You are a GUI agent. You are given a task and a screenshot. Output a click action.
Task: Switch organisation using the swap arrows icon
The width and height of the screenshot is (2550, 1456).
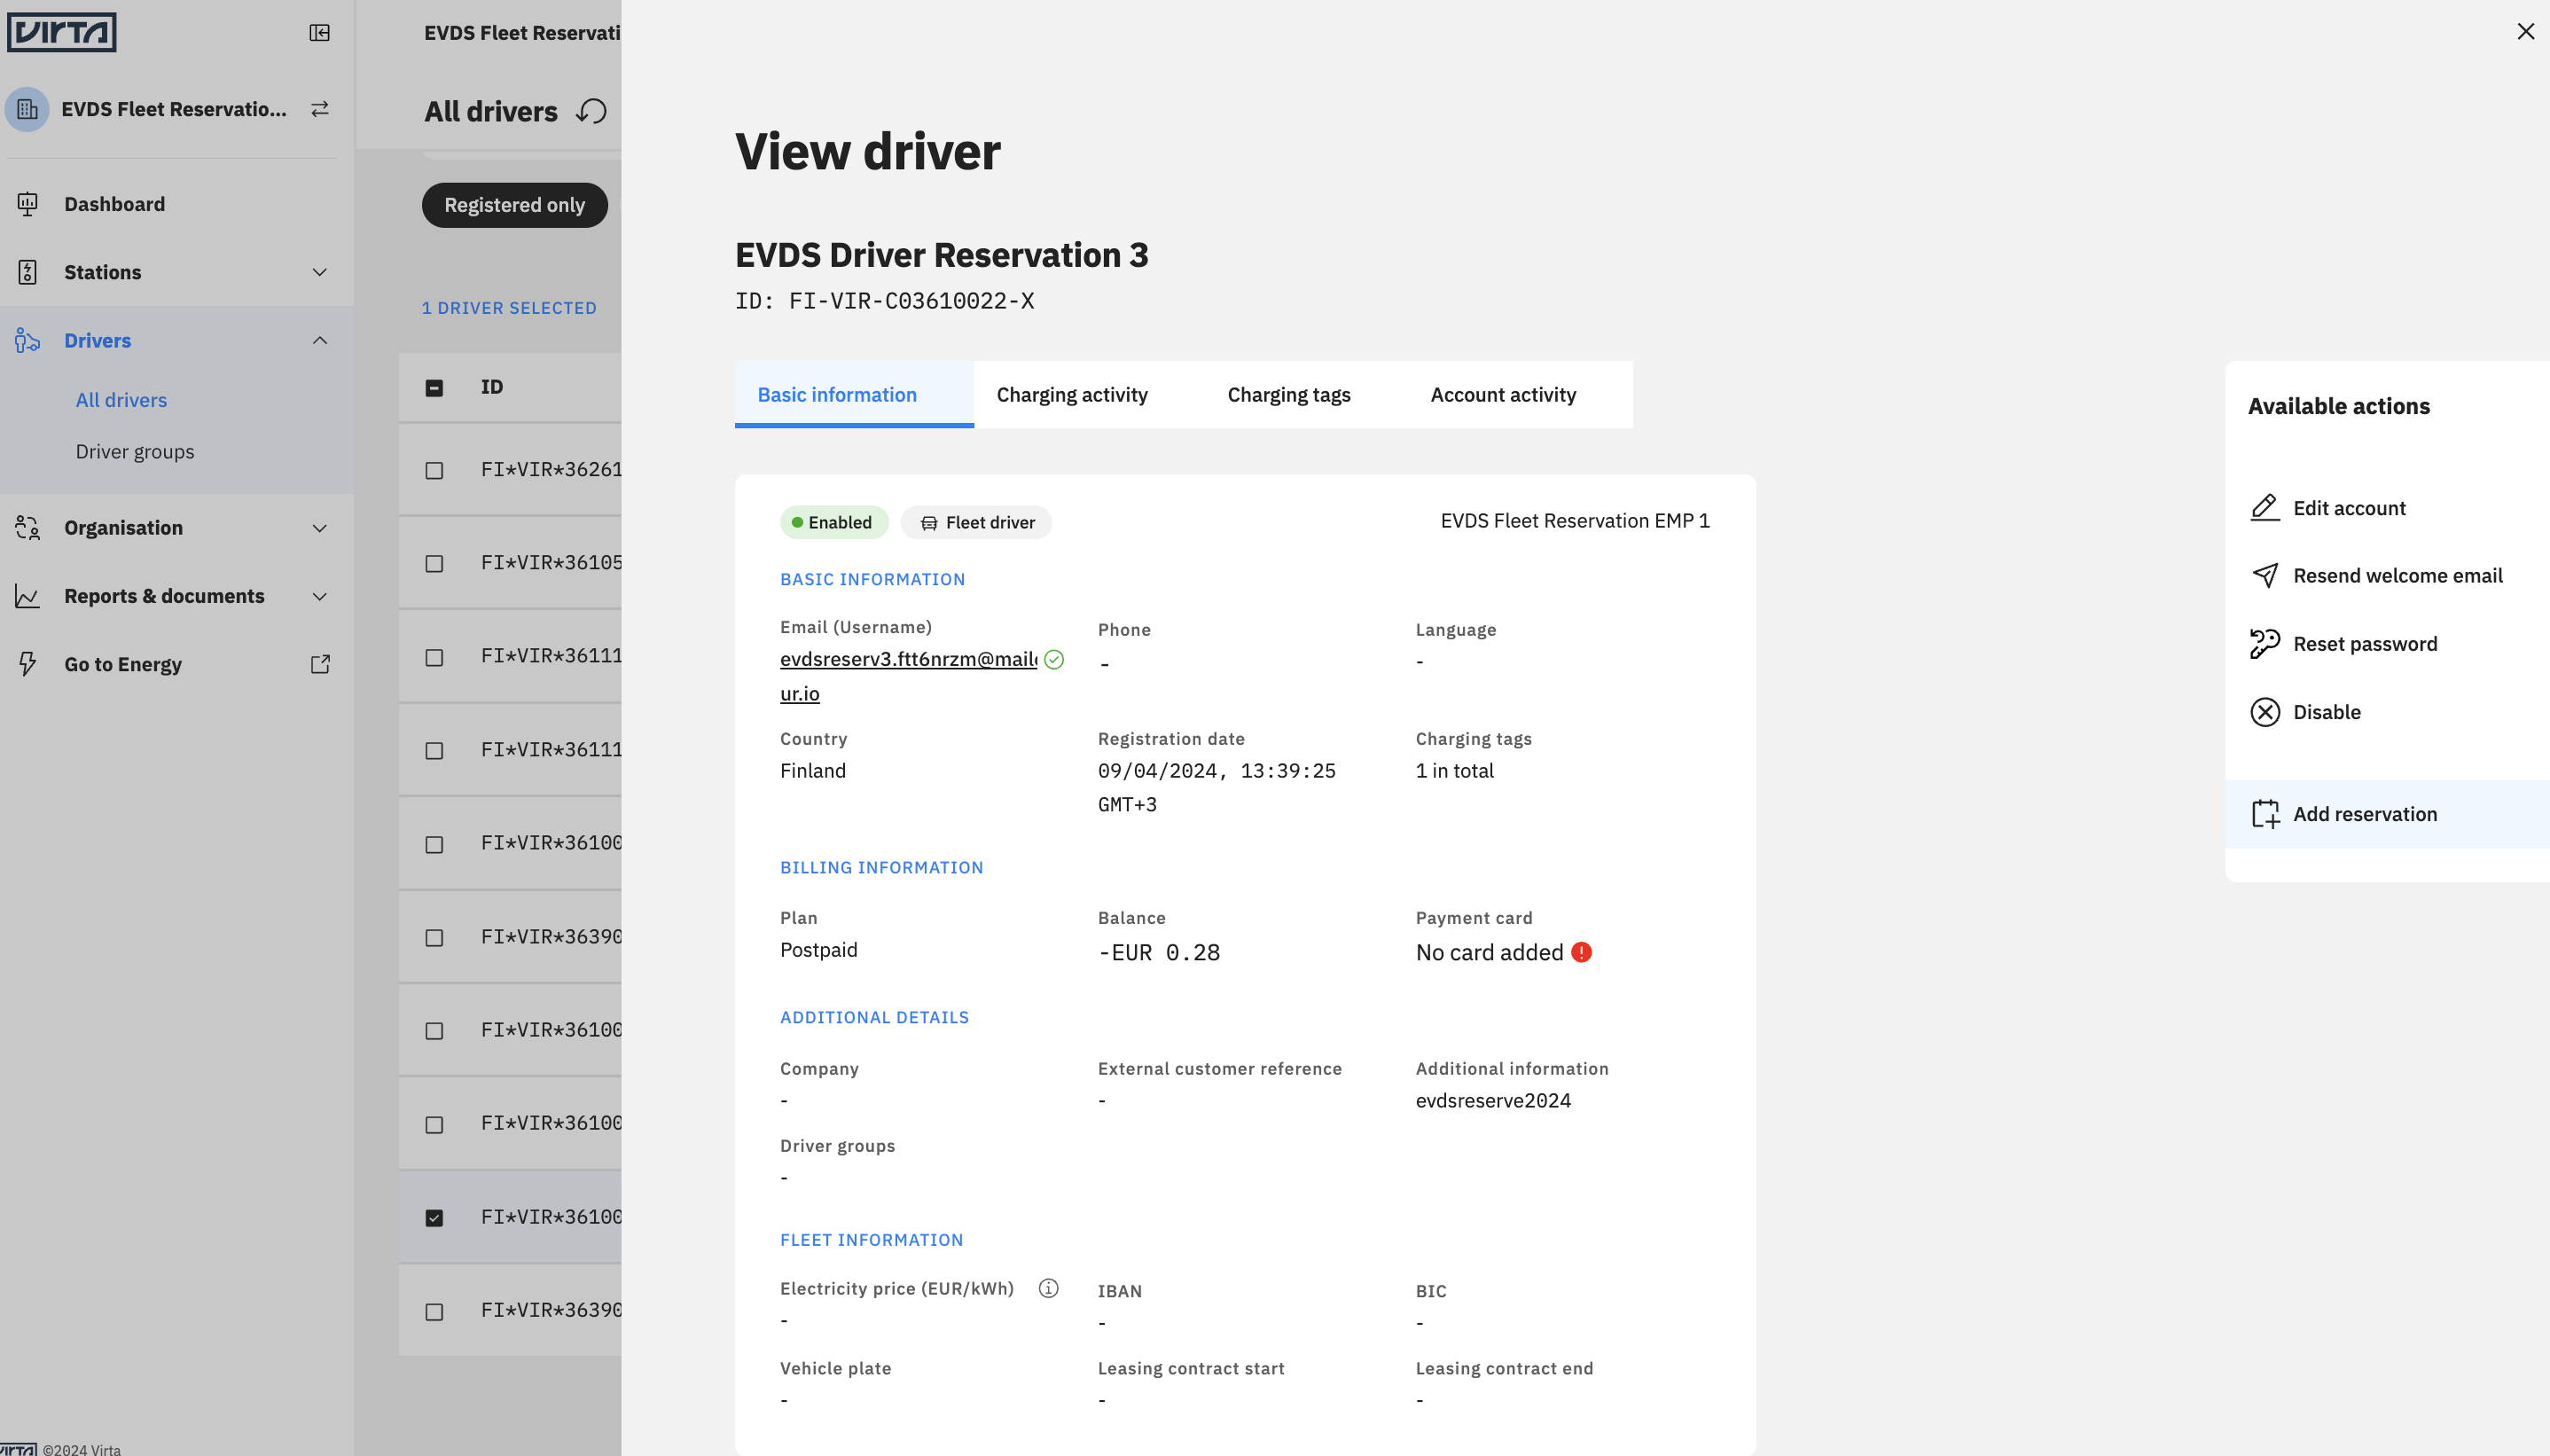click(x=320, y=109)
